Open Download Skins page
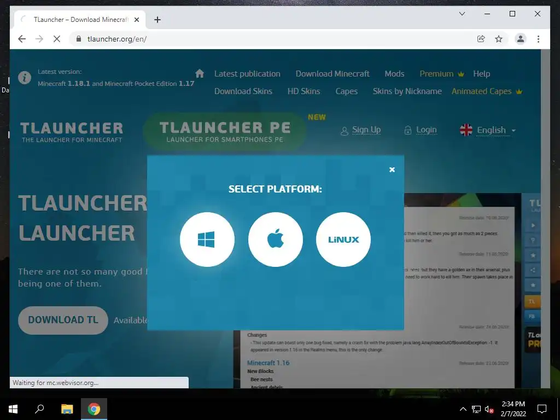 tap(243, 91)
